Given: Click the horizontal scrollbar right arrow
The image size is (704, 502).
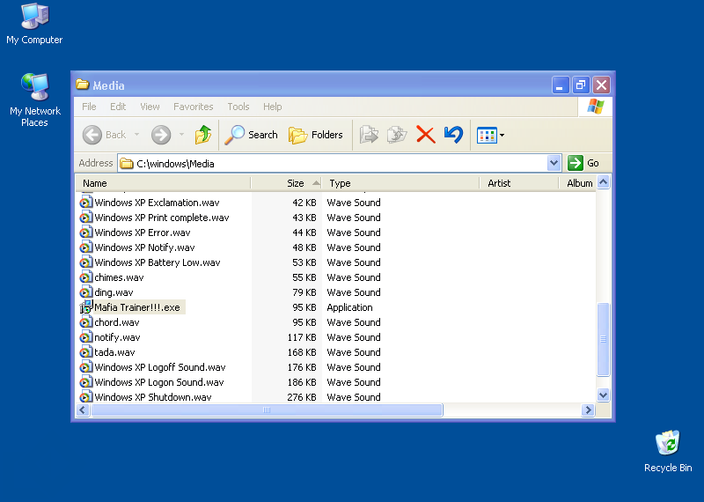Looking at the screenshot, I should pos(588,410).
